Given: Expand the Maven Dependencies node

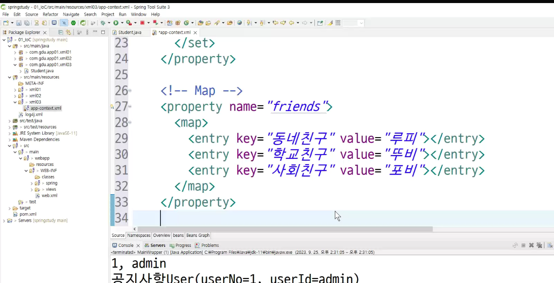Looking at the screenshot, I should pyautogui.click(x=10, y=139).
